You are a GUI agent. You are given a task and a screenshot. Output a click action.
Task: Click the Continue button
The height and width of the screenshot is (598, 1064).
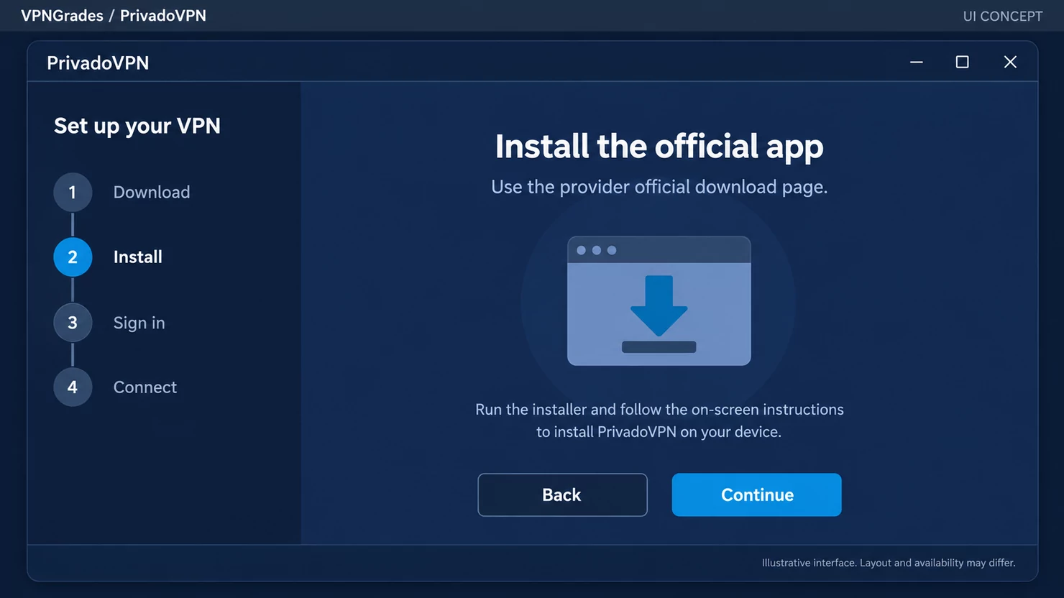coord(756,494)
